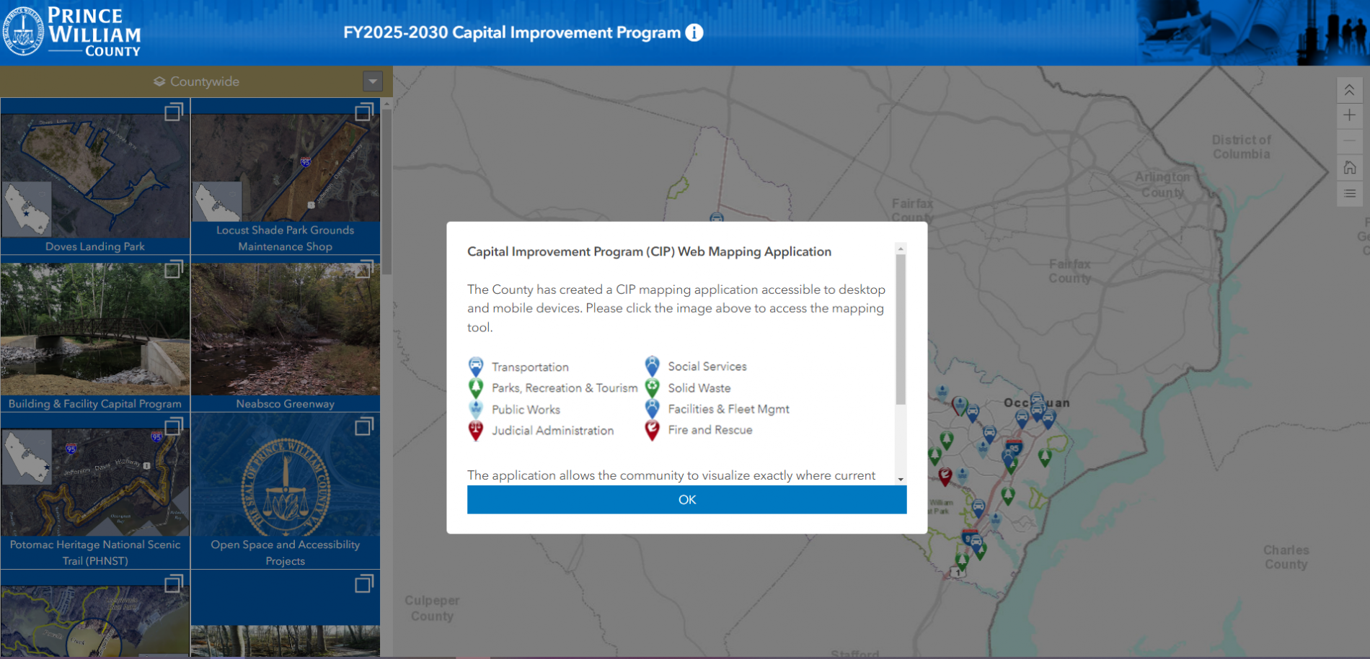Maximize Building & Facility Capital Program card
This screenshot has height=659, width=1370.
[174, 269]
